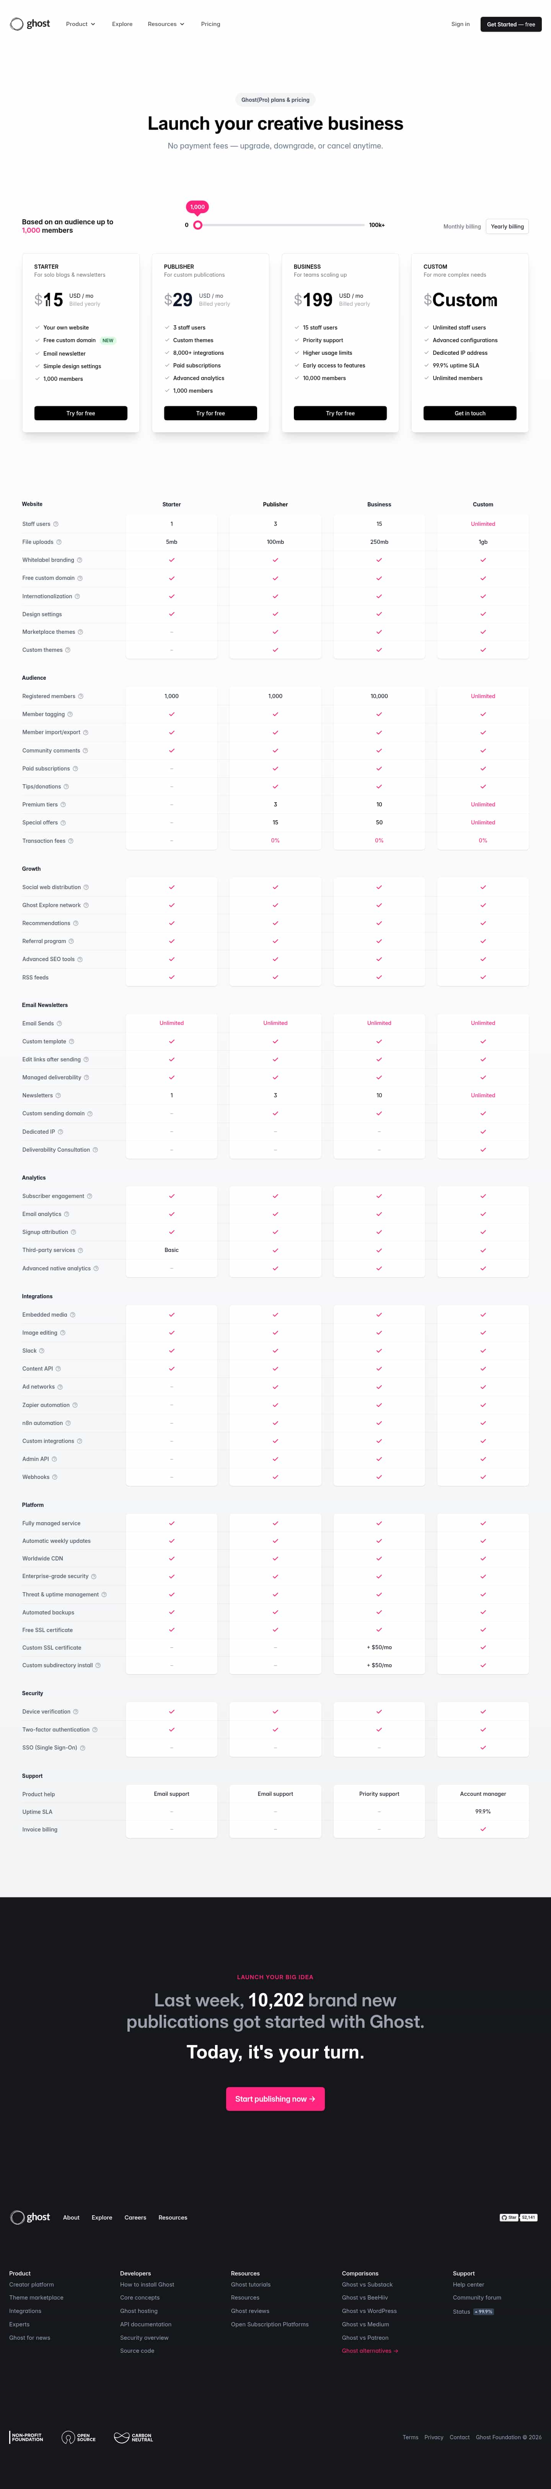The image size is (551, 2489).
Task: Click the audience size slider handle
Action: (x=198, y=225)
